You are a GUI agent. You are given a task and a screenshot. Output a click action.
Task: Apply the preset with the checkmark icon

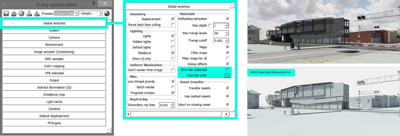(x=107, y=13)
